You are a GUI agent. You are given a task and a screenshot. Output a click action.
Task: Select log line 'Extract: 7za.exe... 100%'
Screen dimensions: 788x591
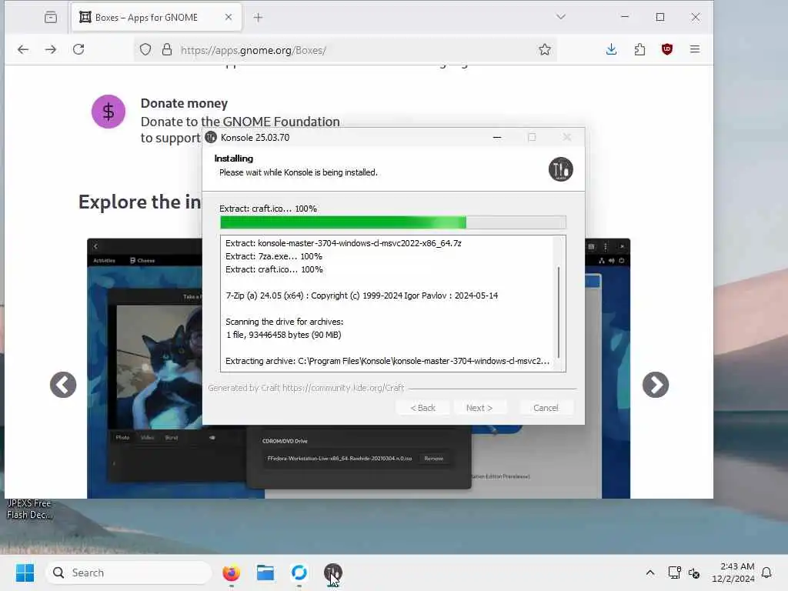click(274, 256)
